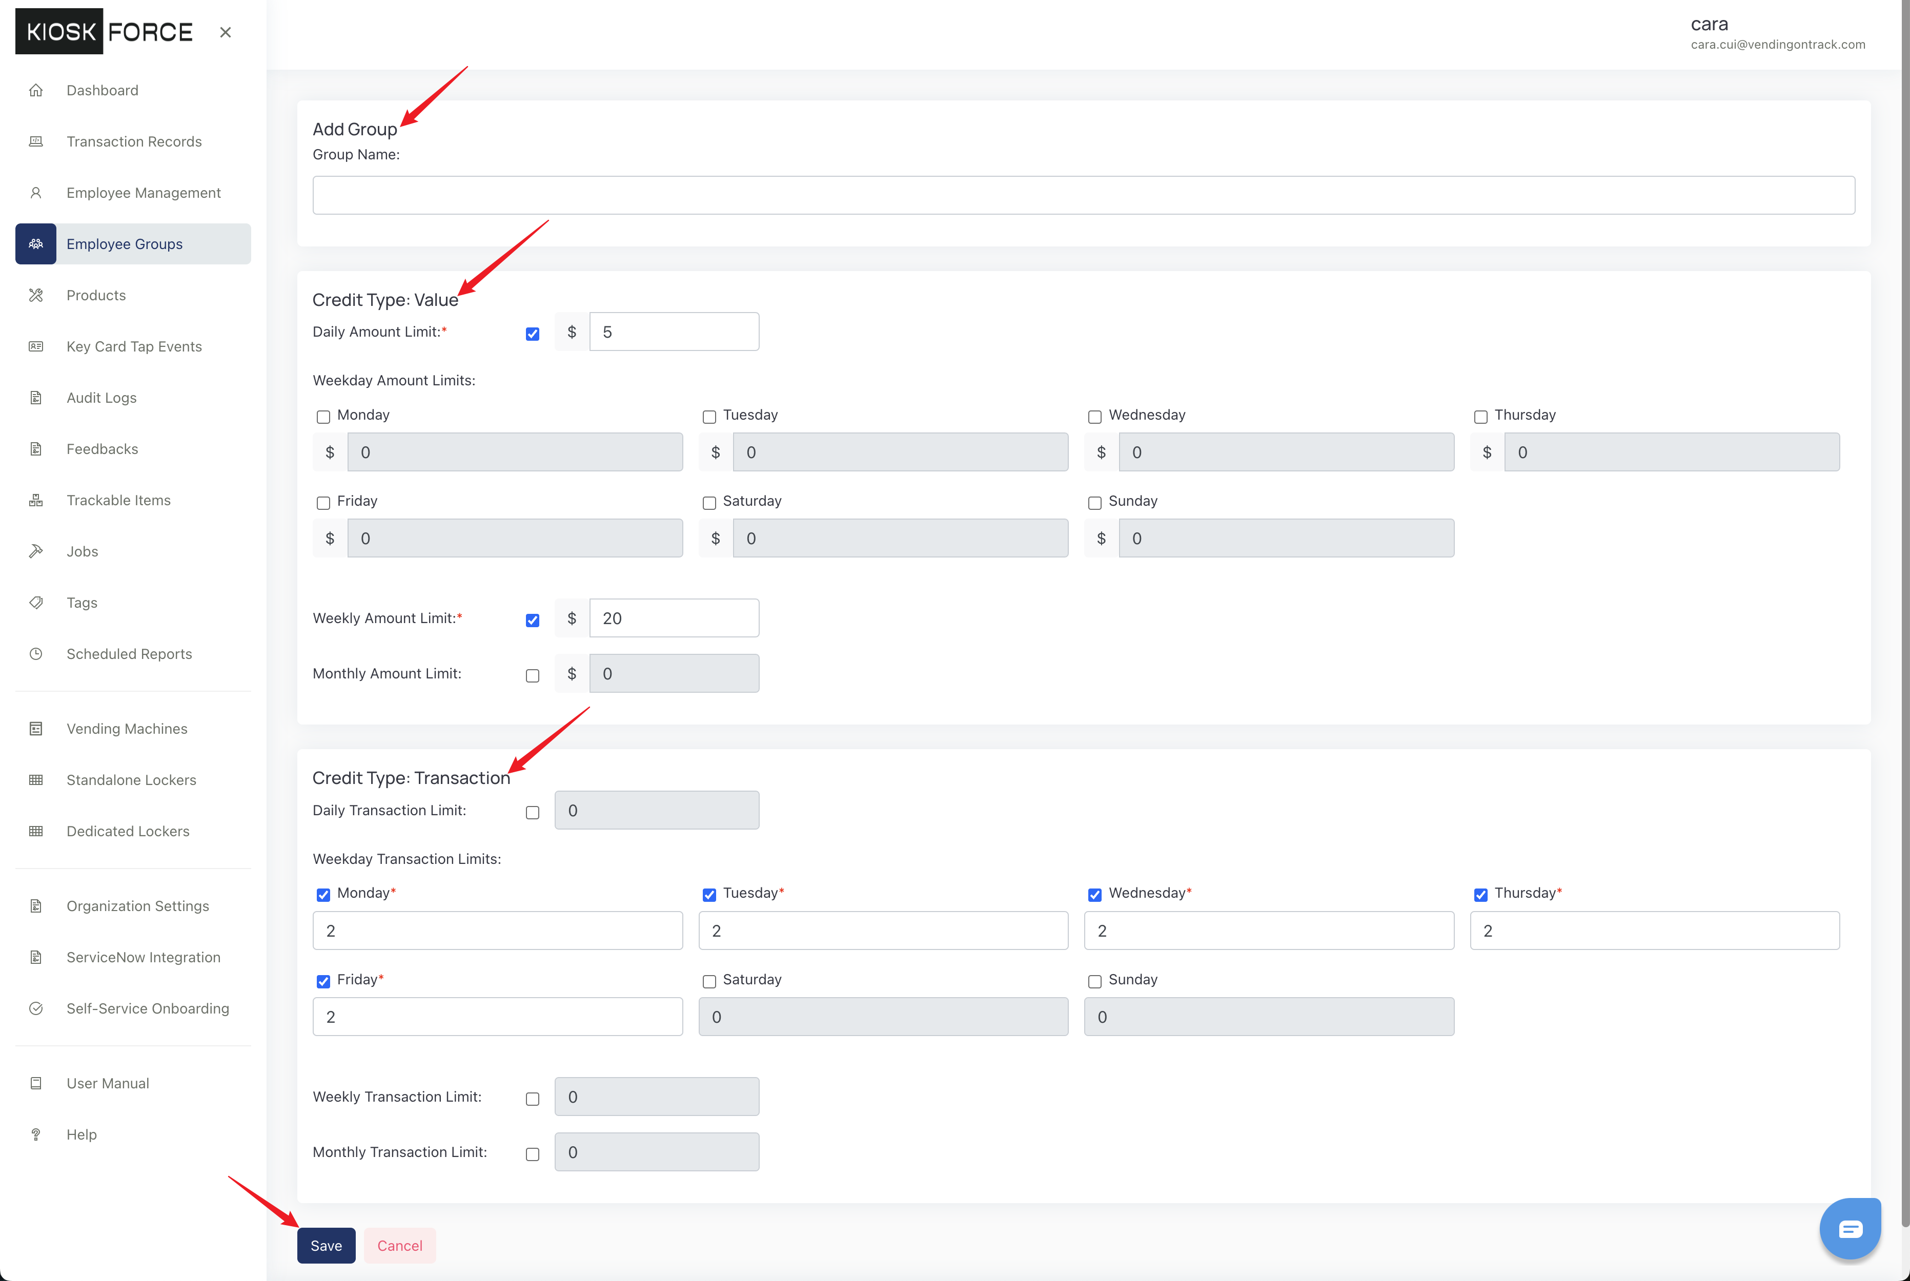Uncheck the Weekly Amount Limit checkbox
The width and height of the screenshot is (1910, 1281).
(532, 620)
